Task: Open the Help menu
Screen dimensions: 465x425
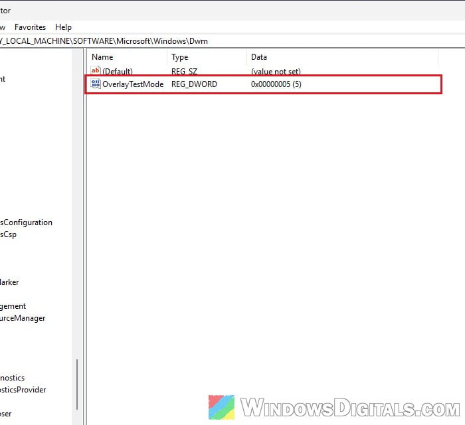Action: coord(63,27)
